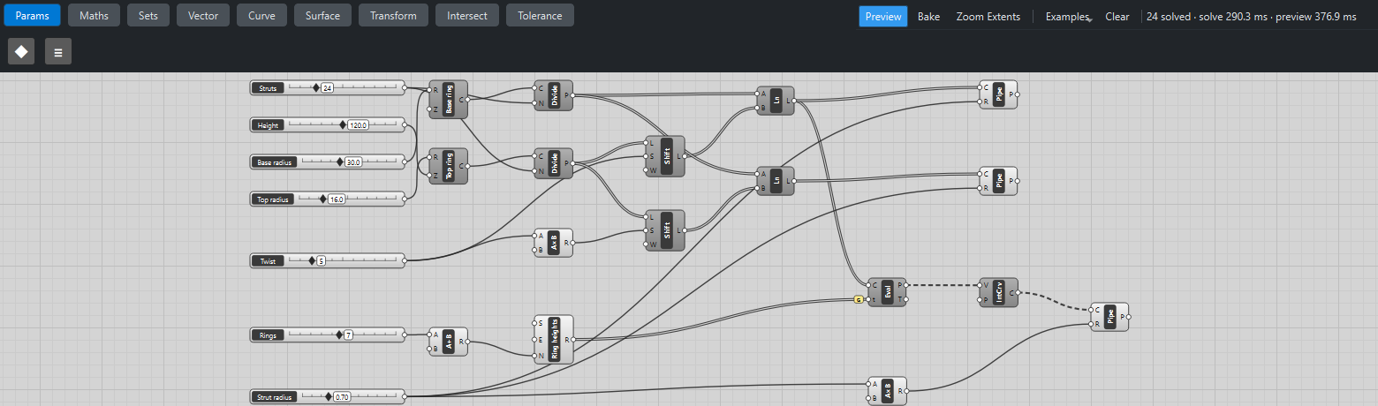Click the diamond icon below the Params tab

click(21, 51)
